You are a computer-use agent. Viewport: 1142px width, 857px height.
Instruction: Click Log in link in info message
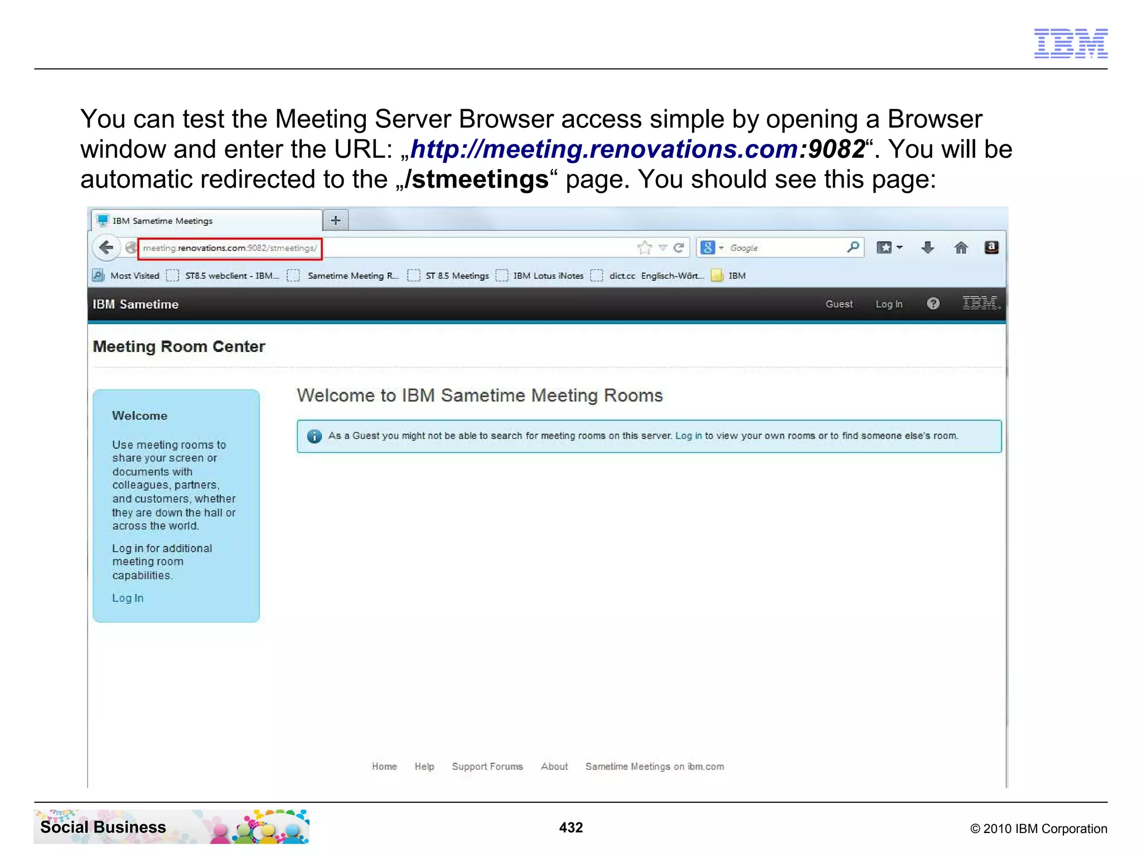click(x=688, y=436)
